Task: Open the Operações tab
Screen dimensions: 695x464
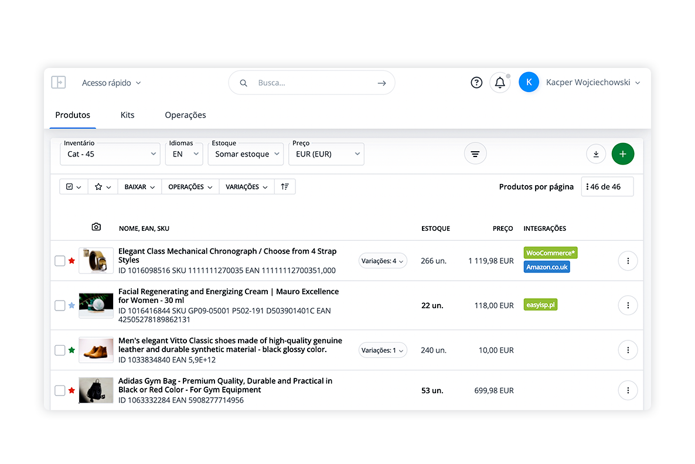Action: click(185, 115)
